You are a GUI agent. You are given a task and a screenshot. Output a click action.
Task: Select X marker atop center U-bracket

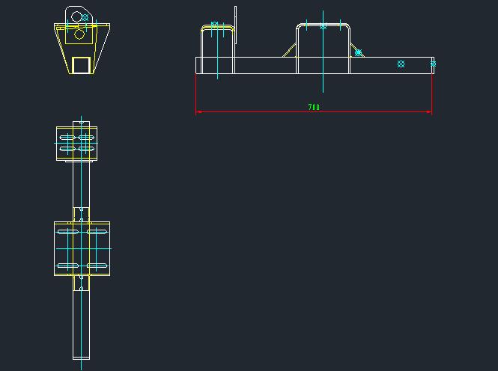point(323,26)
